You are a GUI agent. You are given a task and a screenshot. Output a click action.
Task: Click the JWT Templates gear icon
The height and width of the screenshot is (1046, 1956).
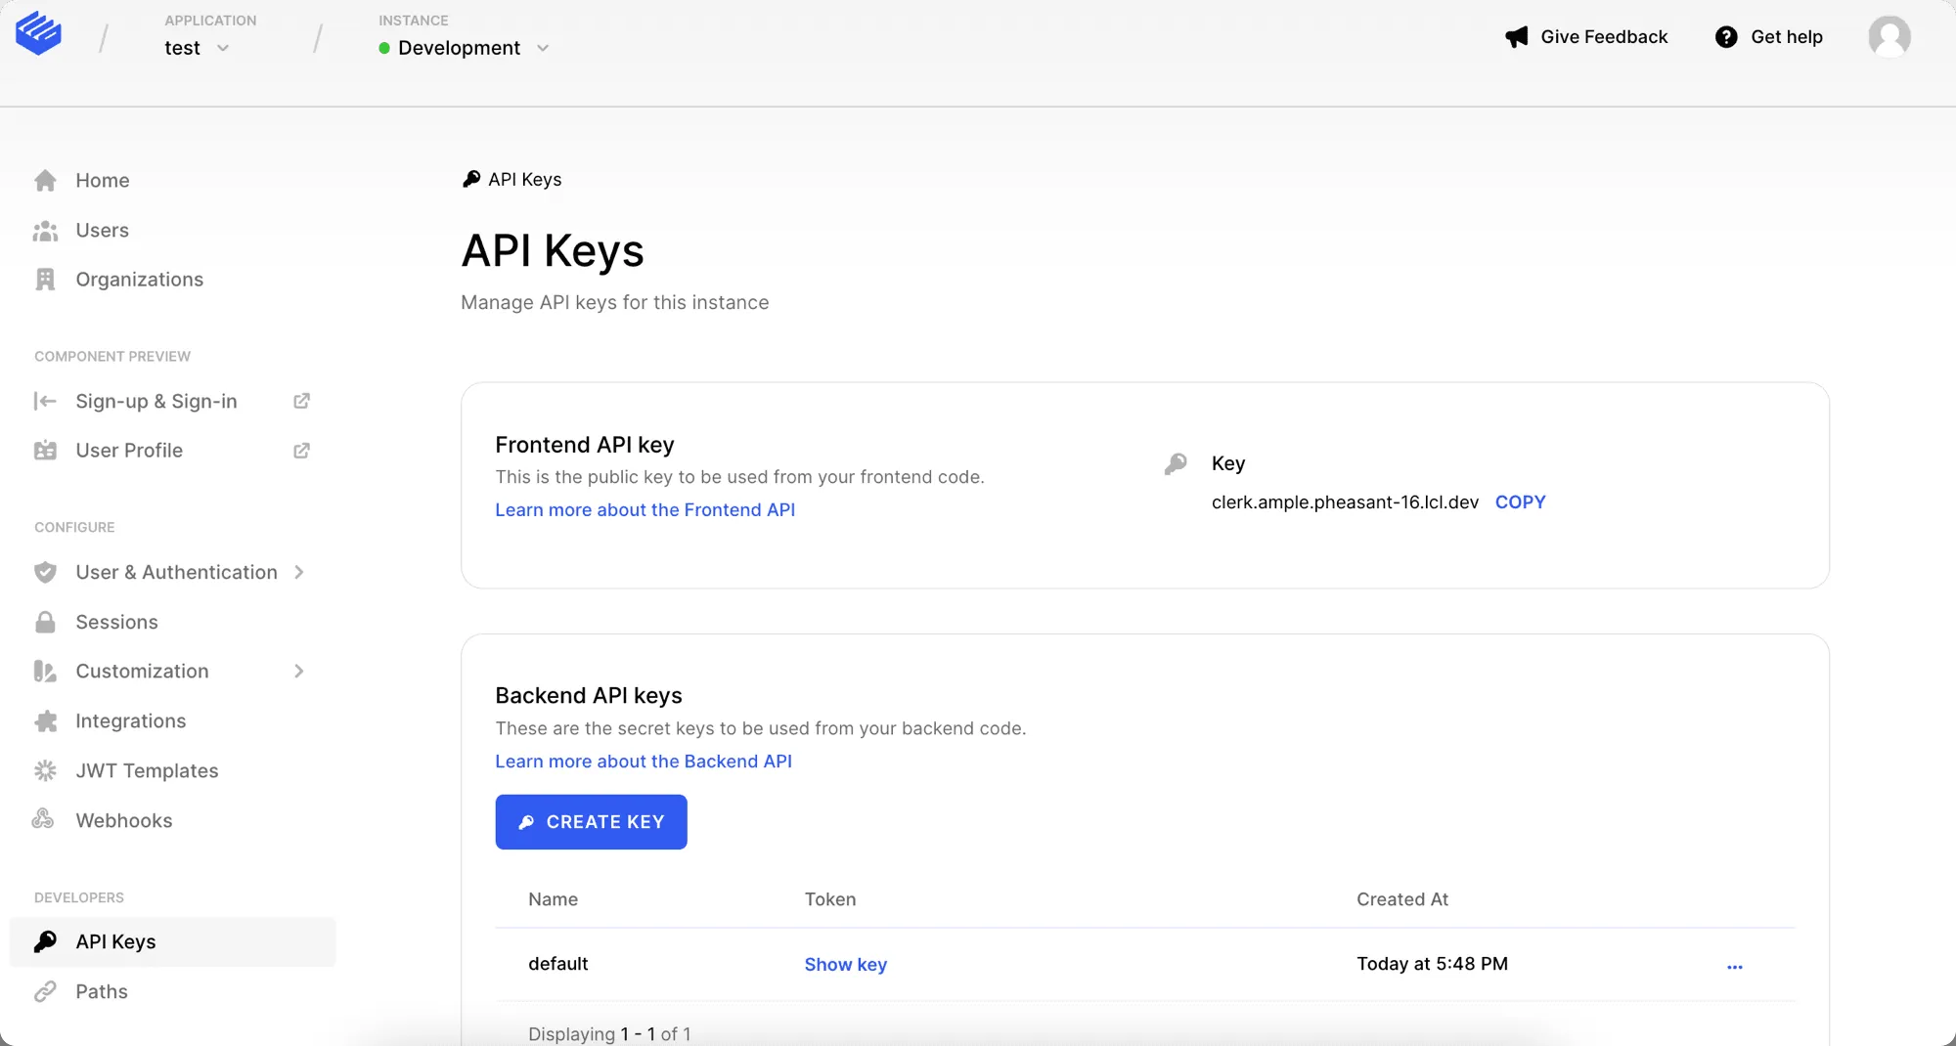pos(45,770)
